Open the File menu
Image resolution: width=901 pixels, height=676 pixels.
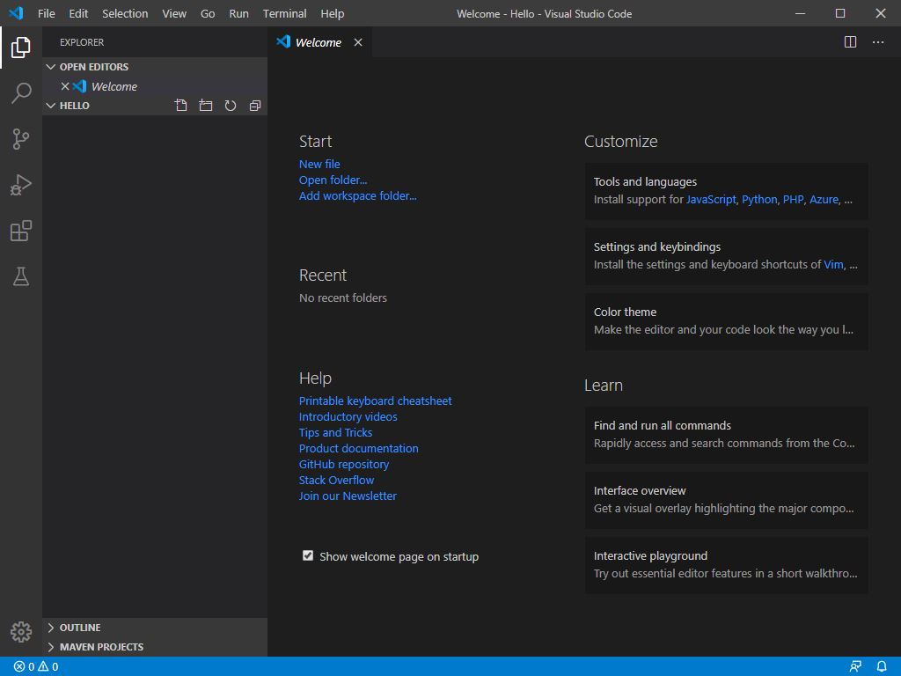click(47, 13)
